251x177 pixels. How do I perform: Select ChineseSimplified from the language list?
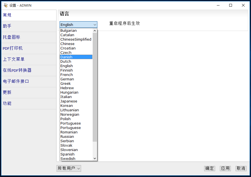(x=76, y=39)
